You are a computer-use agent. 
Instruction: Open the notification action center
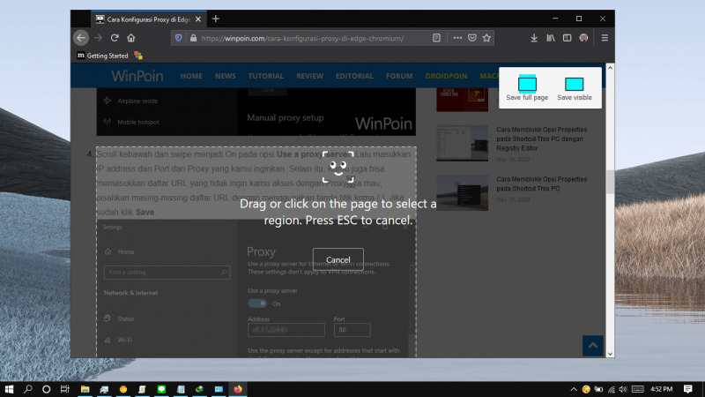coord(688,389)
